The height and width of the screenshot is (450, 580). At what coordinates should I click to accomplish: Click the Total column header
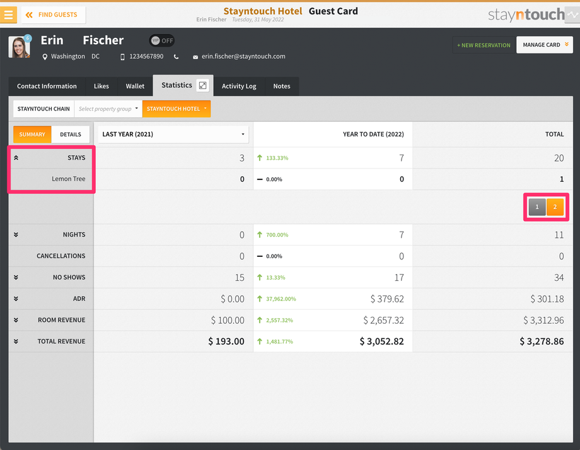(555, 134)
